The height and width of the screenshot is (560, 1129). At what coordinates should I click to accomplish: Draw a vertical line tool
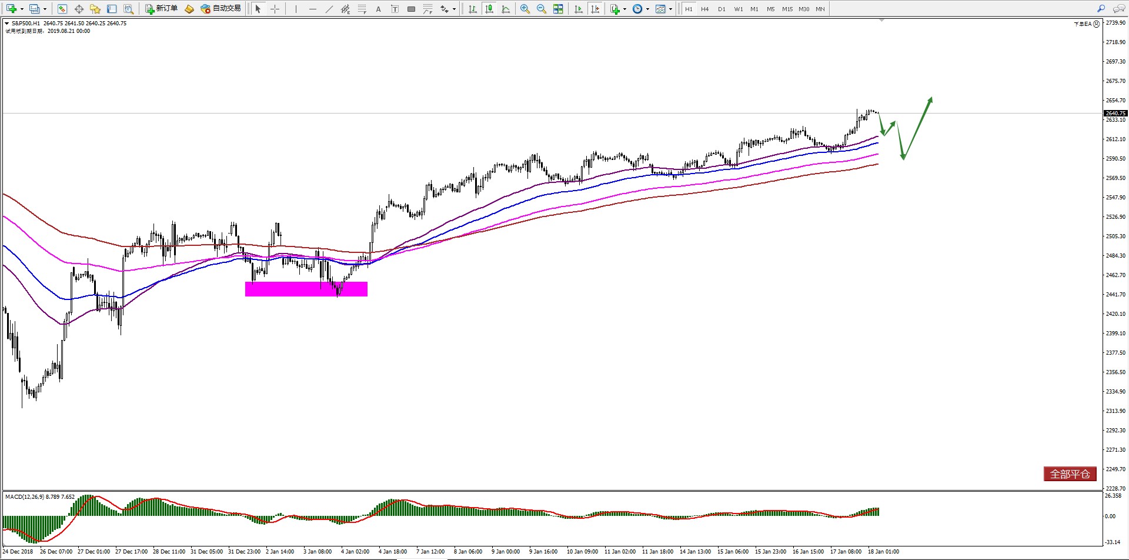pyautogui.click(x=296, y=9)
